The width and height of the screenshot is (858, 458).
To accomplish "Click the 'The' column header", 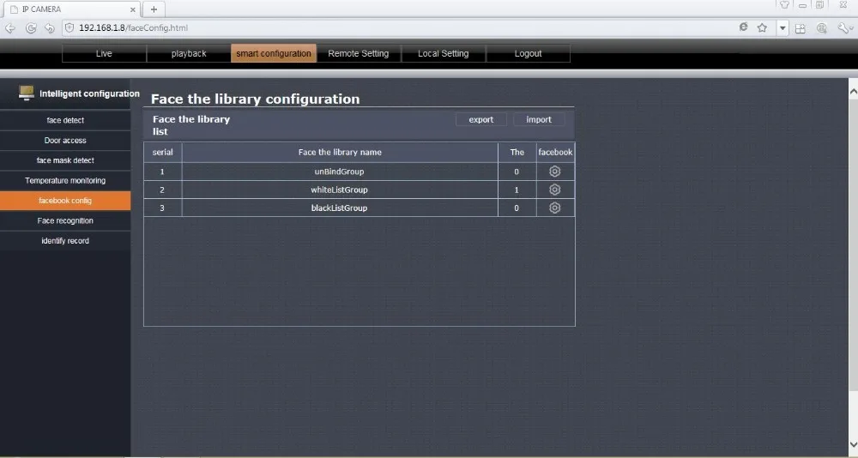I will click(x=517, y=152).
